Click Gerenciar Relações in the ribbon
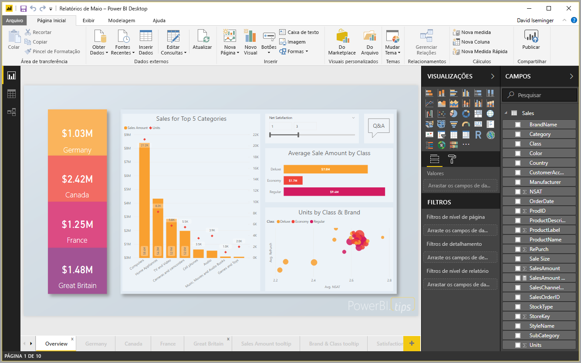This screenshot has height=363, width=581. coord(426,41)
